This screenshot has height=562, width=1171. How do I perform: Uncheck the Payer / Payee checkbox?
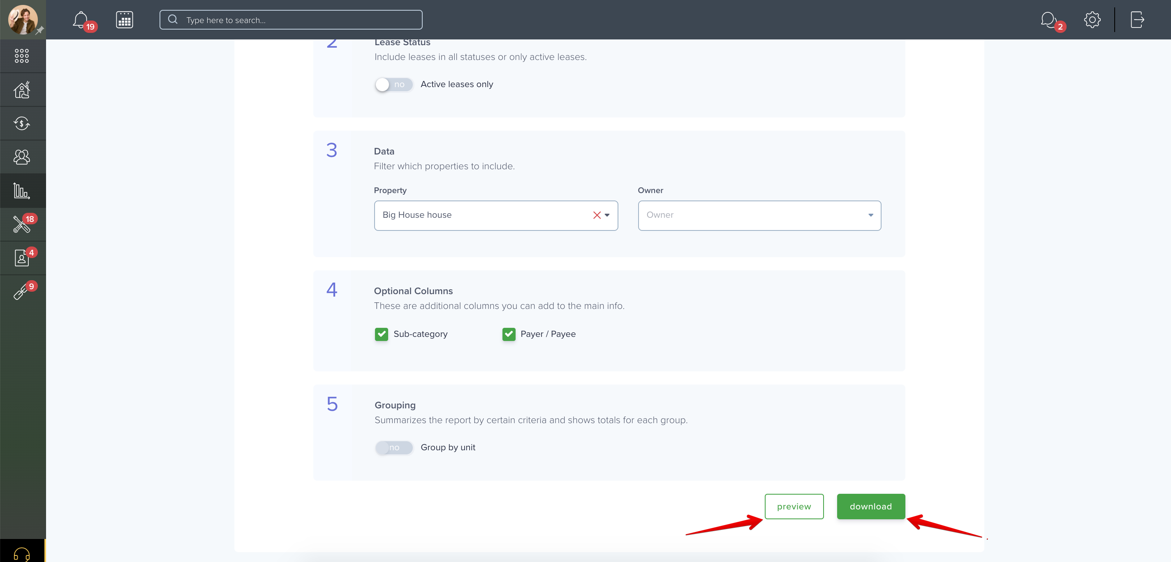tap(509, 334)
